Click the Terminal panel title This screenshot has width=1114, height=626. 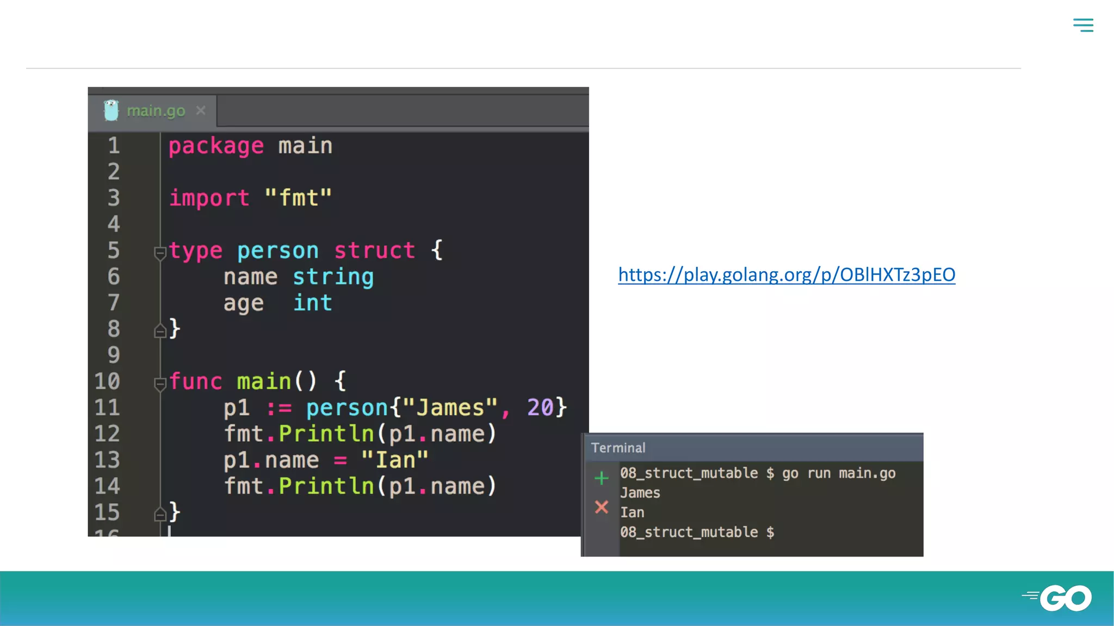pos(618,448)
